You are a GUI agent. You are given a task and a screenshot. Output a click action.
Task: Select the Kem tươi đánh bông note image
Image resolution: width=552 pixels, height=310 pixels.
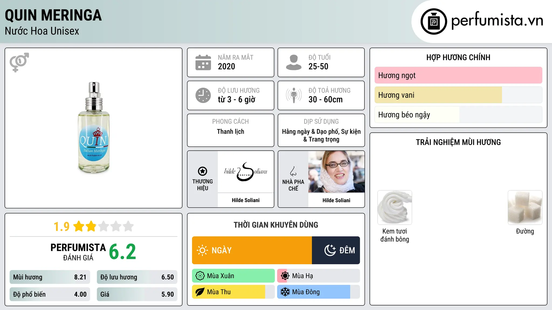(395, 207)
